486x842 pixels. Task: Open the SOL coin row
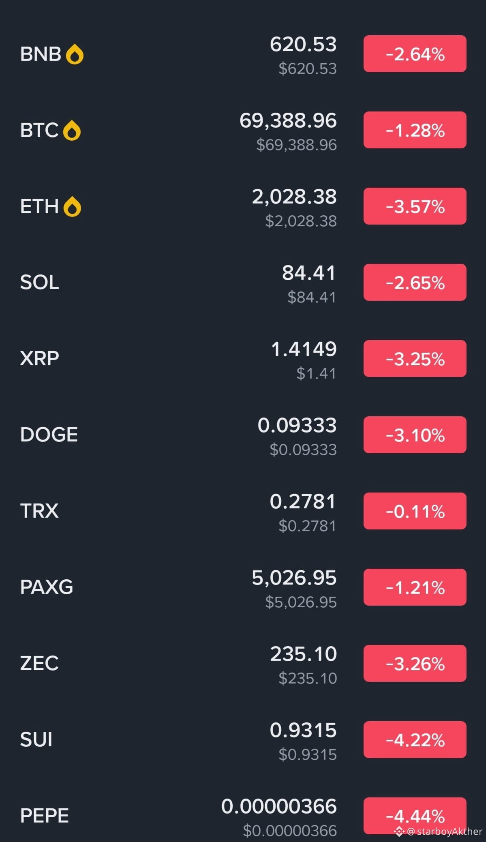[243, 283]
